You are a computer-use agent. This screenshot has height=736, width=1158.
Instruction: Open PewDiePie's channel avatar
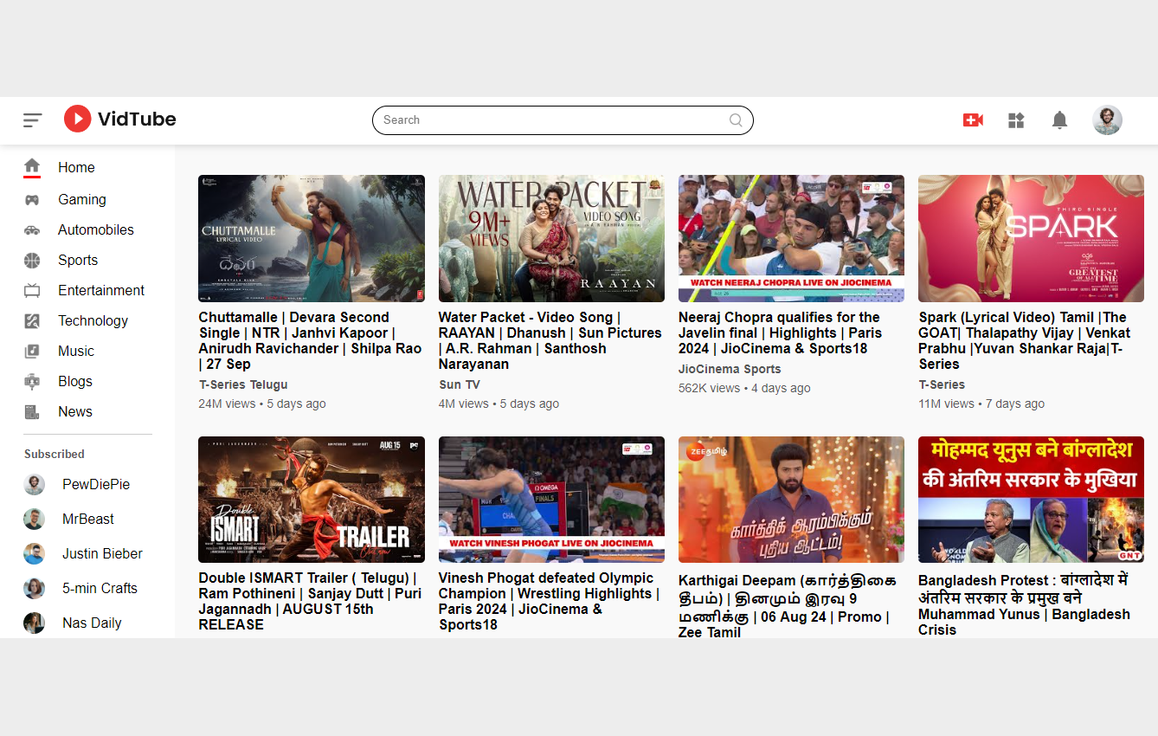click(34, 484)
